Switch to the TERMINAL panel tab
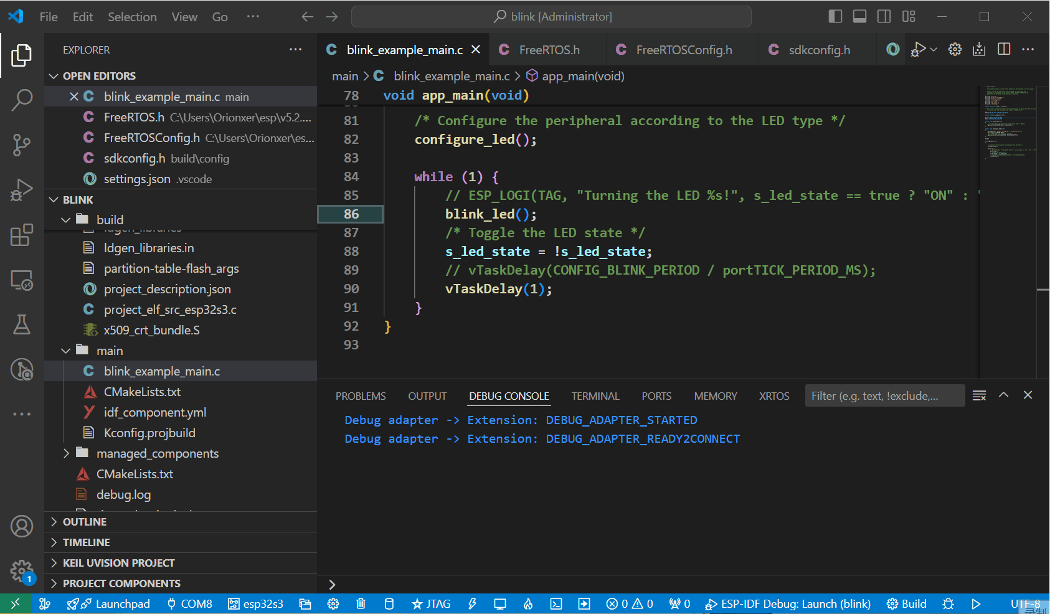This screenshot has height=614, width=1050. [595, 396]
